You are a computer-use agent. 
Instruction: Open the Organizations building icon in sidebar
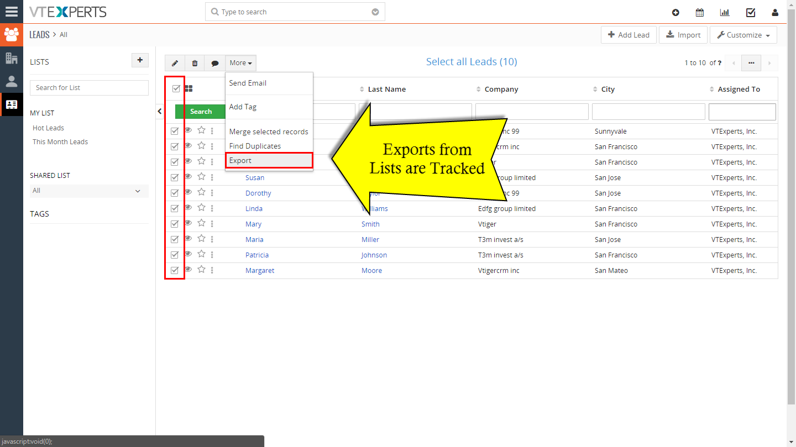point(11,58)
